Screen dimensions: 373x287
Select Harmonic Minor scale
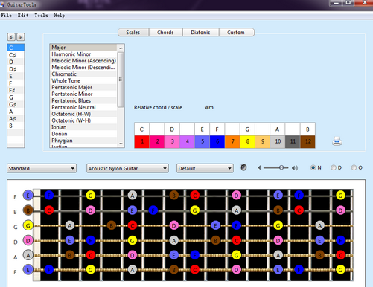coord(83,54)
